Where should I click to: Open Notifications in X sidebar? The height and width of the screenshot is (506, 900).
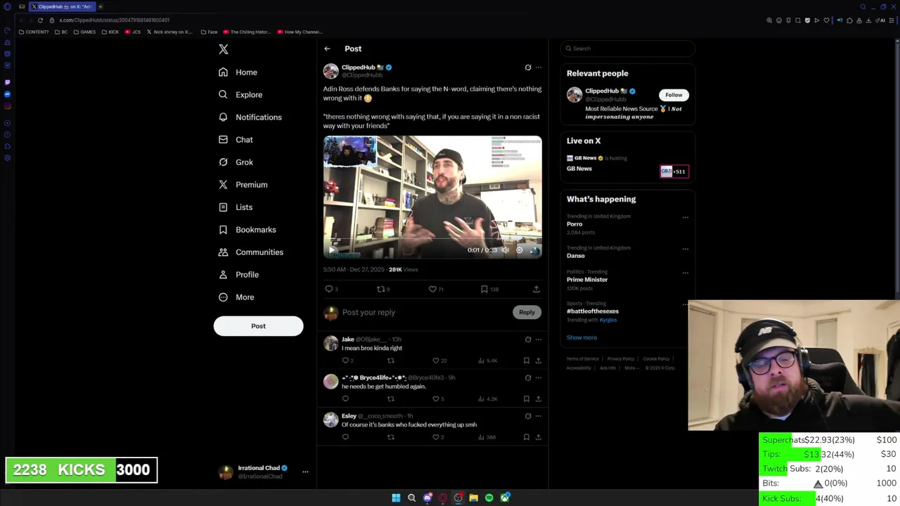250,117
